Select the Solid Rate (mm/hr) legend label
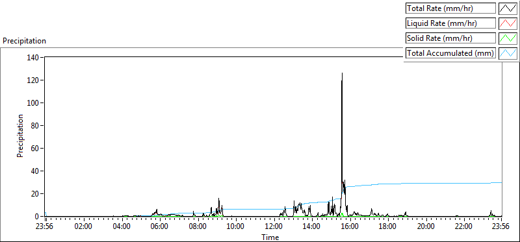This screenshot has height=242, width=520. tap(450, 38)
